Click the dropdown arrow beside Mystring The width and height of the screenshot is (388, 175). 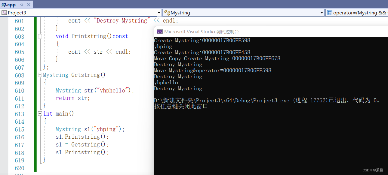click(322, 13)
